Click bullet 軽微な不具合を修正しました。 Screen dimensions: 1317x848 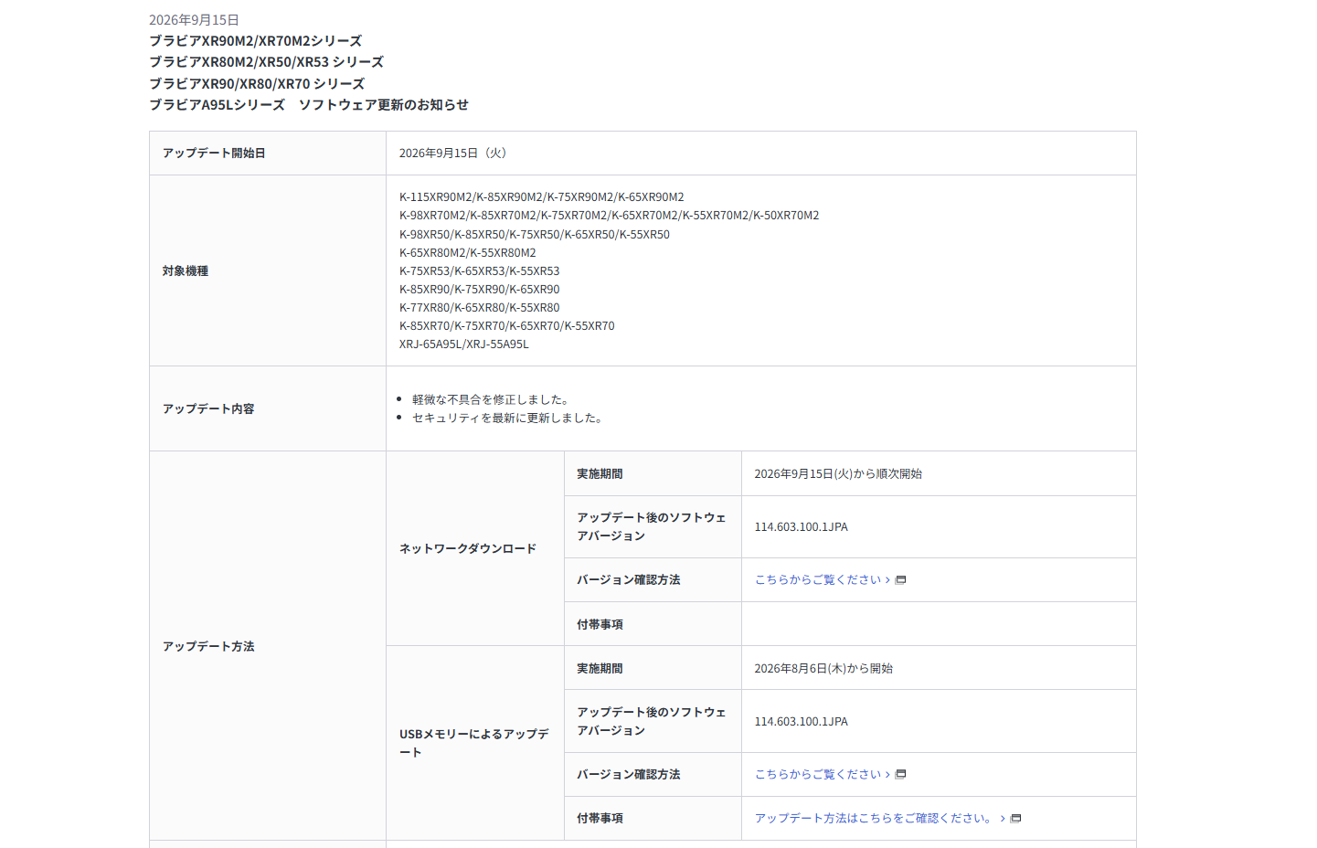click(x=493, y=400)
